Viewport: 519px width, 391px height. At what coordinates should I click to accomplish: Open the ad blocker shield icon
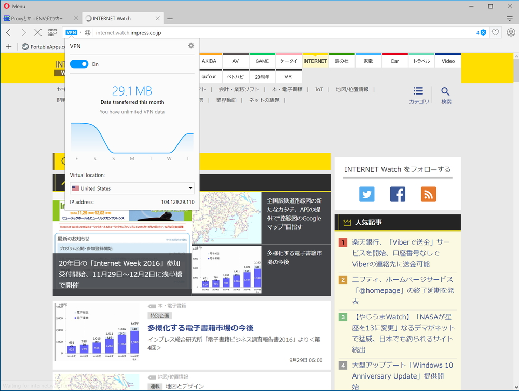[x=481, y=32]
